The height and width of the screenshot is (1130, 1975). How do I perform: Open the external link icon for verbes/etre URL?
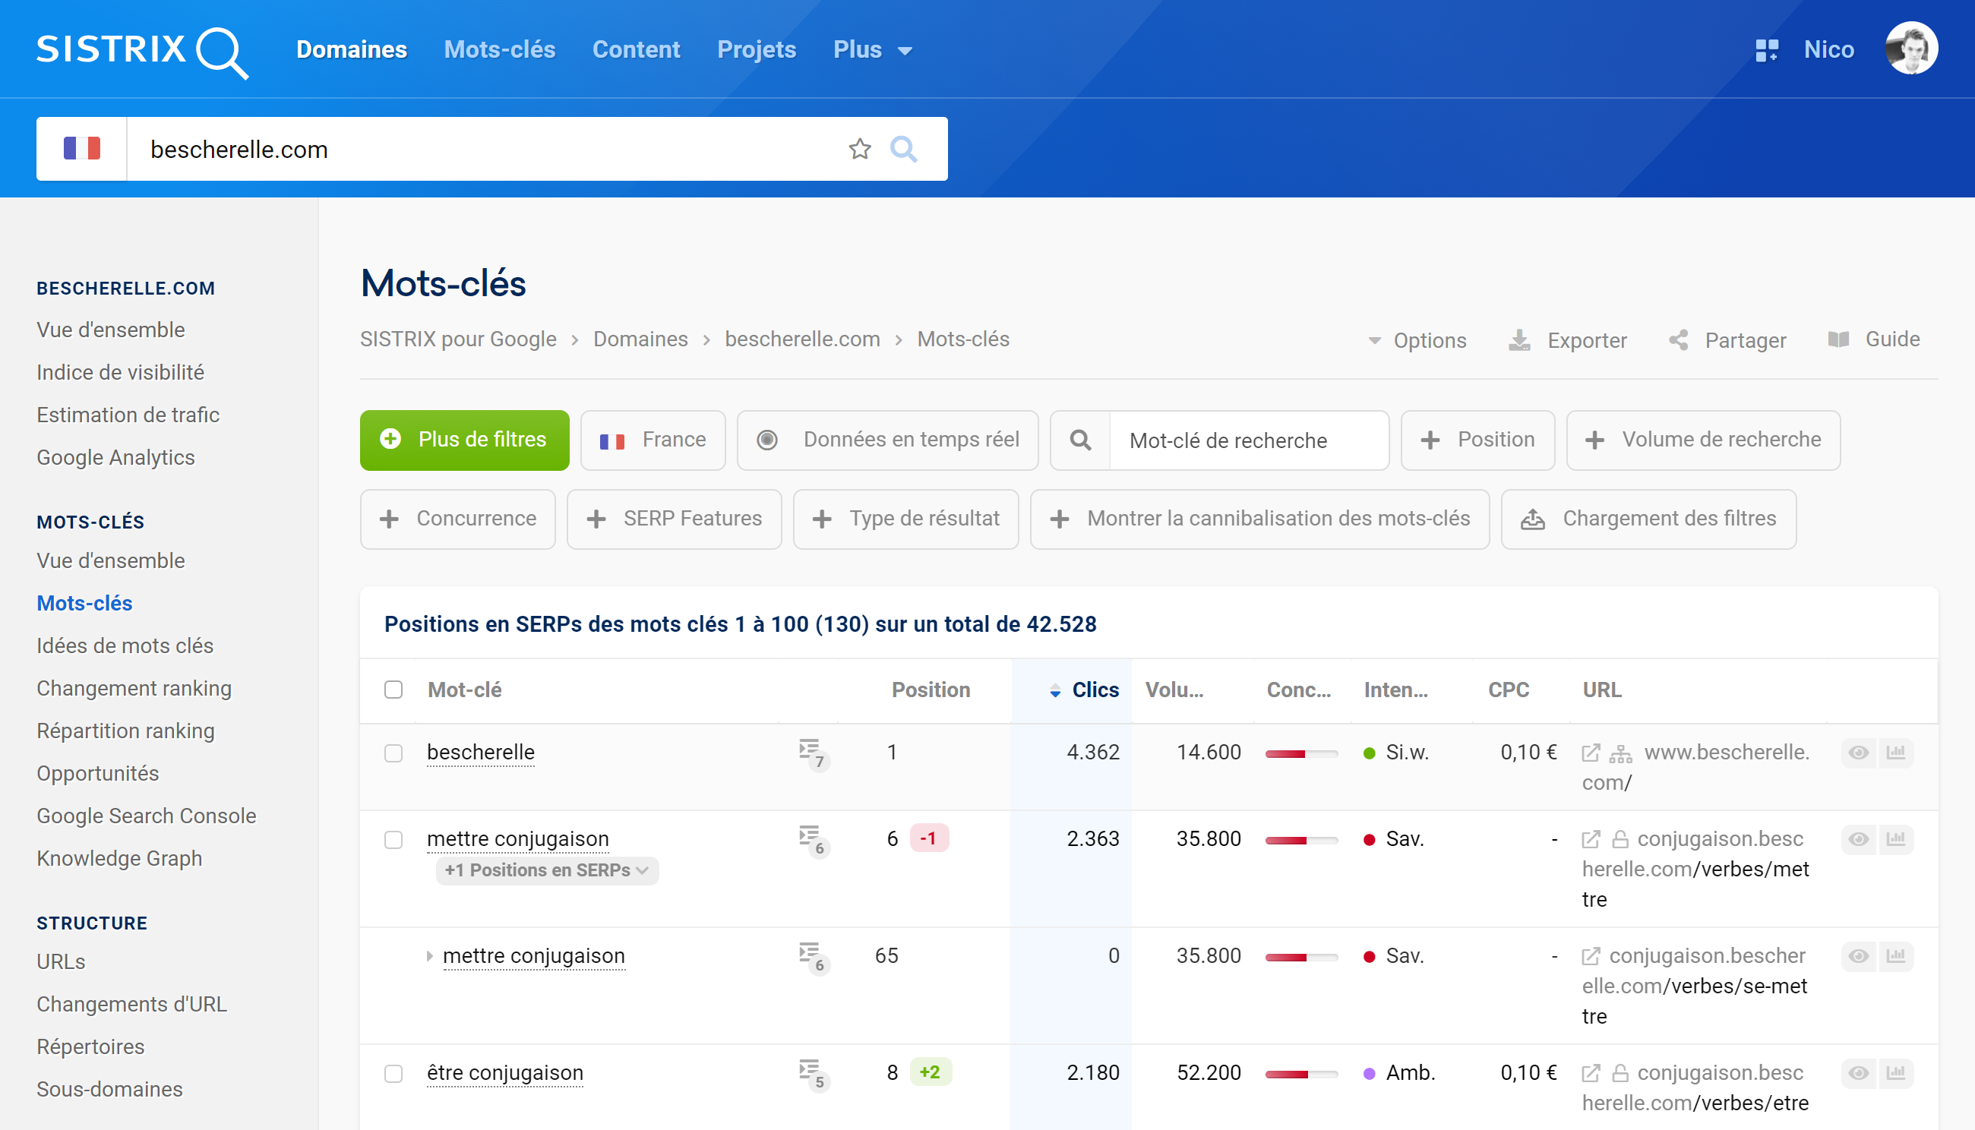(1591, 1073)
